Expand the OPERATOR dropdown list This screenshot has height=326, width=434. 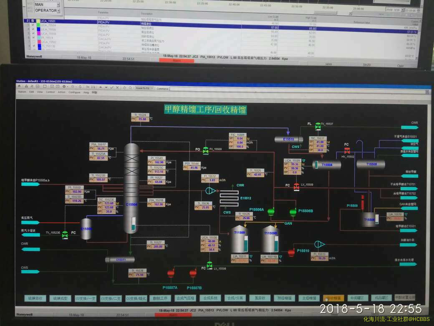coord(58,10)
